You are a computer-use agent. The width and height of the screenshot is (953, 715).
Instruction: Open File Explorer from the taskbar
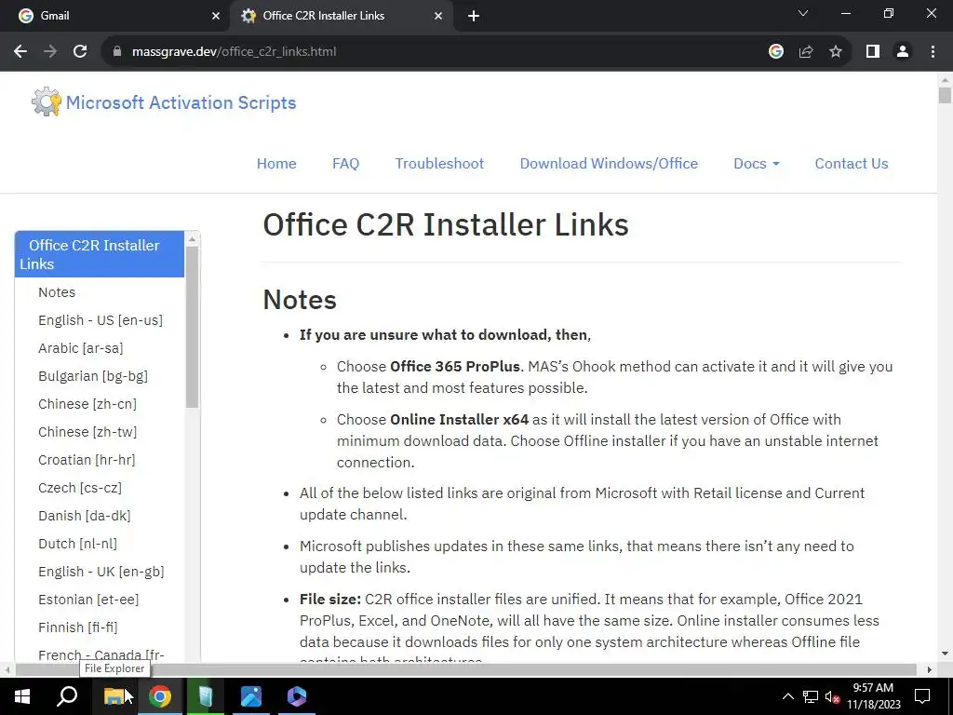pos(114,696)
